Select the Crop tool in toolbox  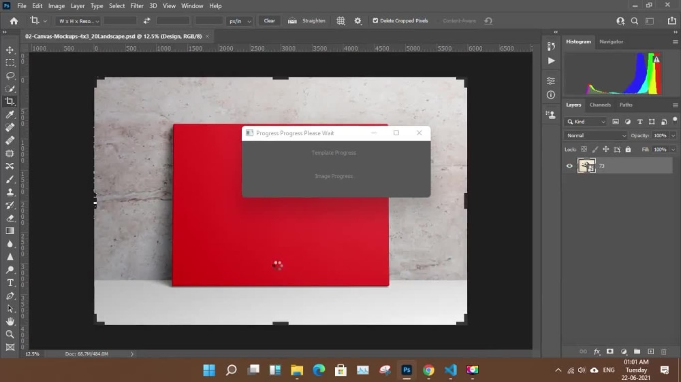point(10,101)
